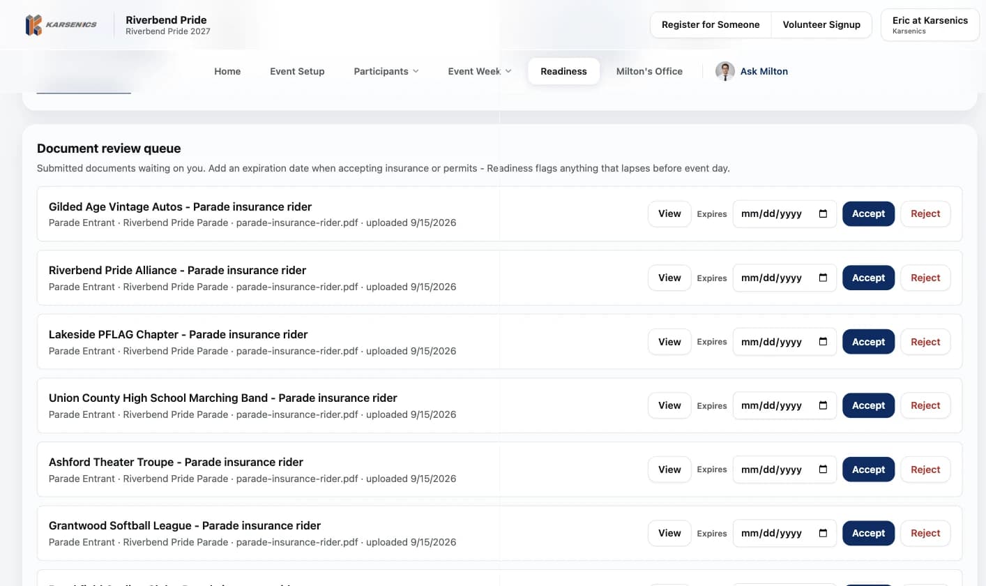Accept Riverbend Pride Alliance document

click(868, 278)
